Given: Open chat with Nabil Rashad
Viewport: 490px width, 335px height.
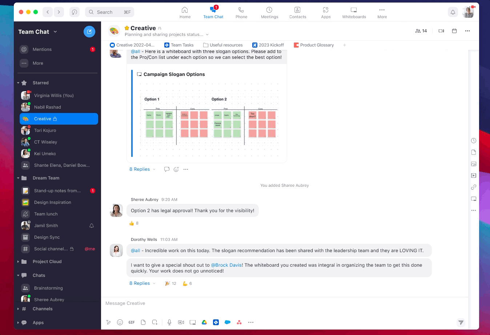Looking at the screenshot, I should pos(59,107).
